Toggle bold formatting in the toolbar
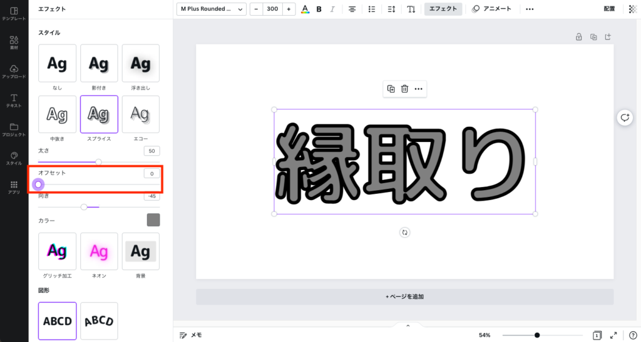This screenshot has height=342, width=641. coord(319,9)
